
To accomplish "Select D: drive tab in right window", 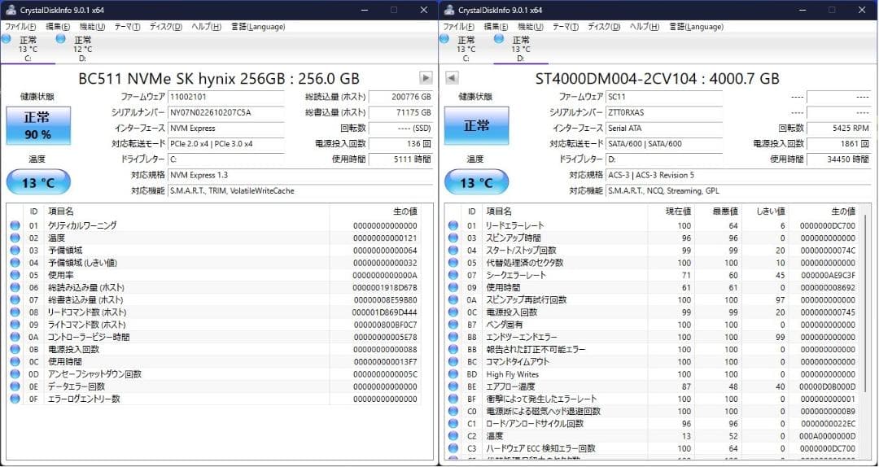I will click(521, 48).
